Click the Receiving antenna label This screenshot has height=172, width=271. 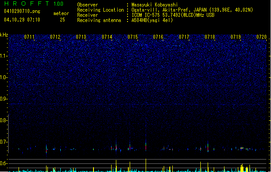point(99,20)
